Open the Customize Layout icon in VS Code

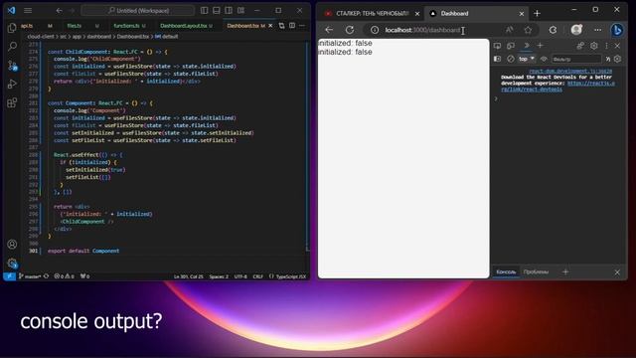pos(240,10)
